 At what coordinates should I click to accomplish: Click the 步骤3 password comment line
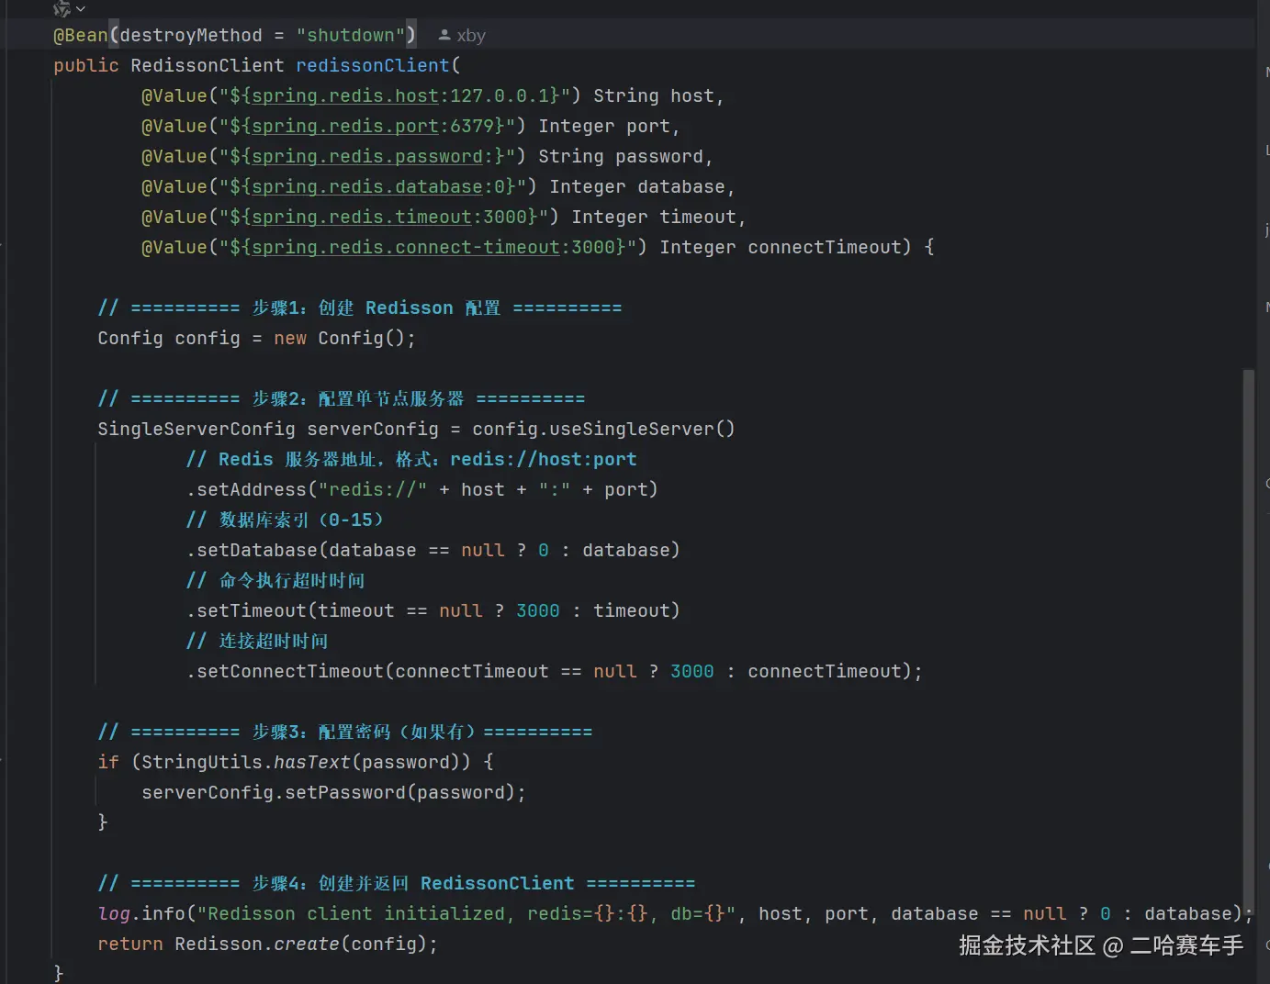click(x=345, y=732)
